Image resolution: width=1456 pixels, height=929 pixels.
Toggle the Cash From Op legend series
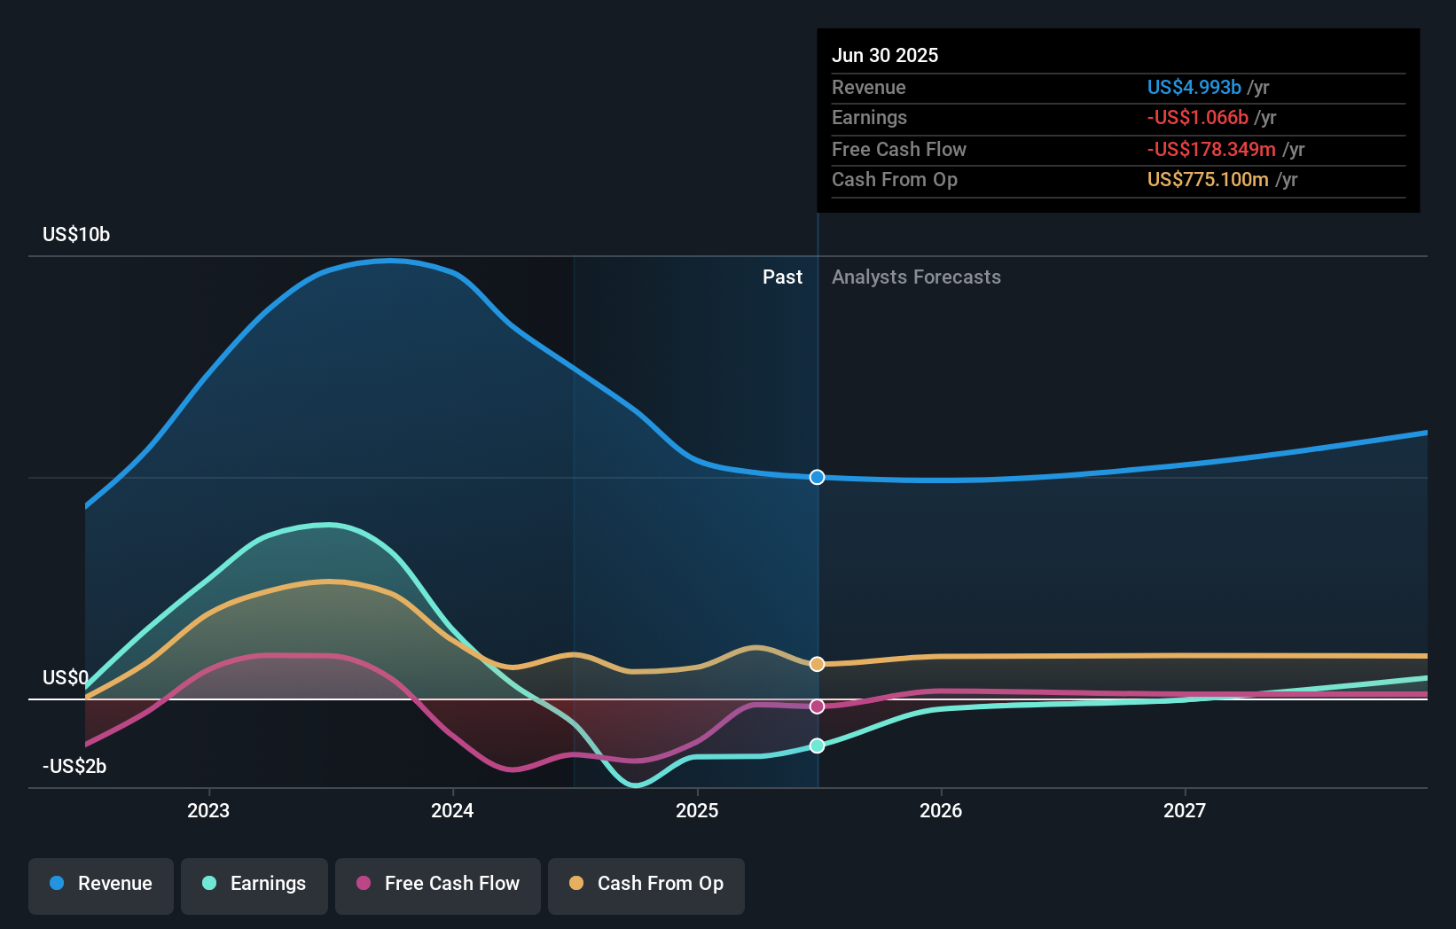(x=646, y=886)
